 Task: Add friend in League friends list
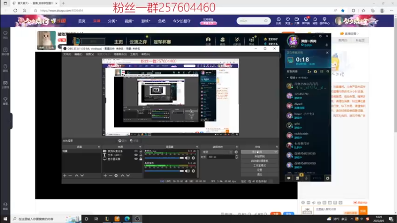pos(309,71)
